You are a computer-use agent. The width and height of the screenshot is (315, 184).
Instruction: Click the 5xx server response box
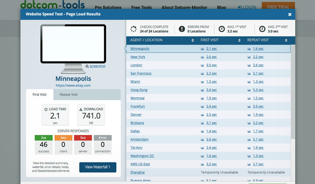coord(83,145)
